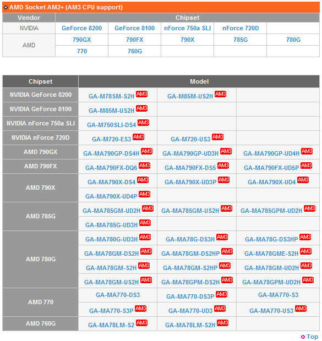Click GA-MA785GPM-UD2H link

(271, 211)
